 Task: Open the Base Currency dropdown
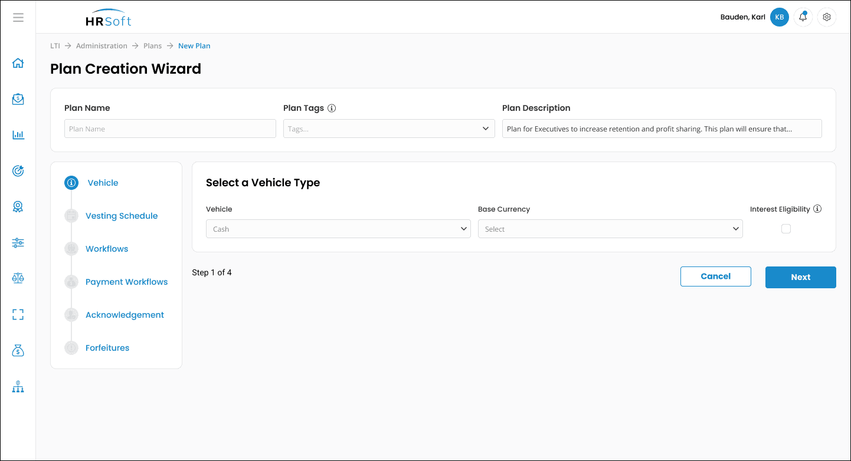[x=610, y=229]
